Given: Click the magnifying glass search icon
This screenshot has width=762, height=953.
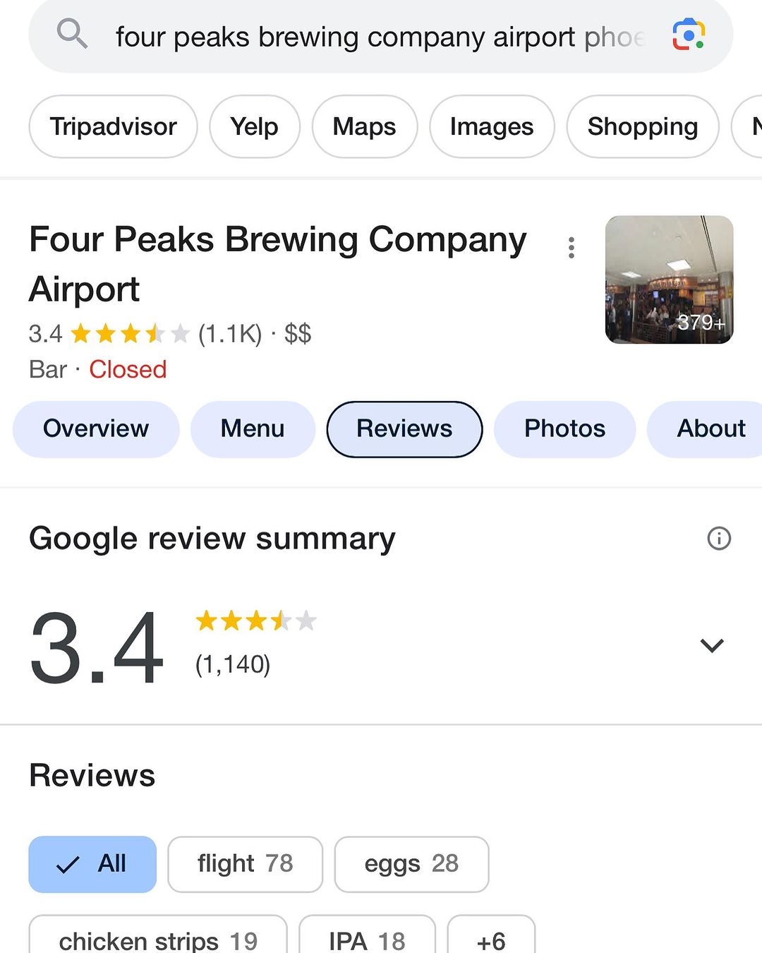Looking at the screenshot, I should click(72, 34).
